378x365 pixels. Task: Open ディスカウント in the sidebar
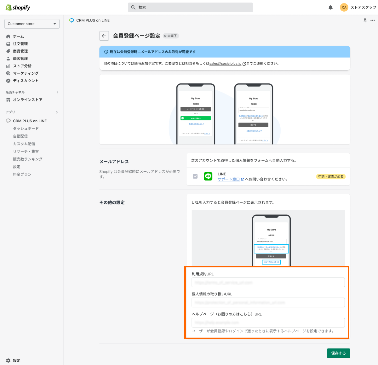(26, 81)
